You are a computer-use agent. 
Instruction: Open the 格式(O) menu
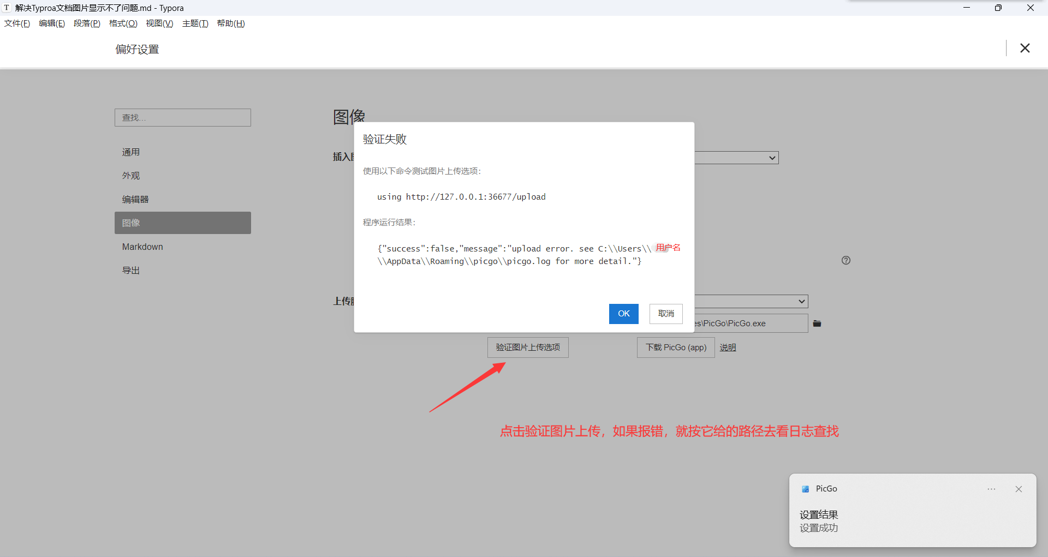tap(123, 23)
